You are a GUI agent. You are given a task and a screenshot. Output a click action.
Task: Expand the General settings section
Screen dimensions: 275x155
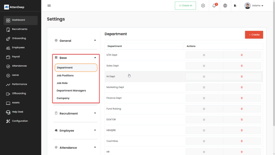[x=75, y=41]
